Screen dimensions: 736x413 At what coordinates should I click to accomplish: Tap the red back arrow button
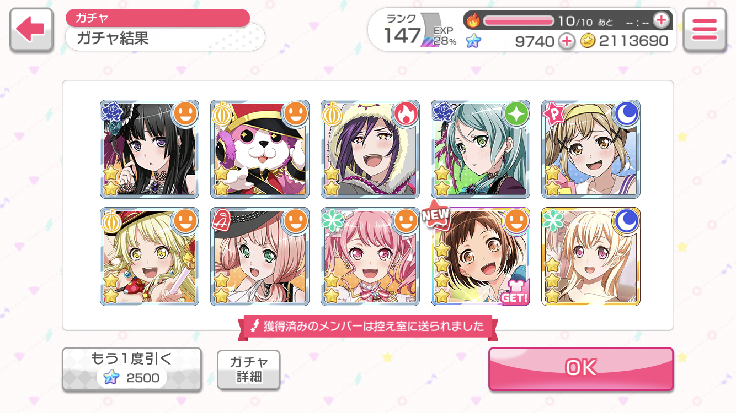(31, 30)
